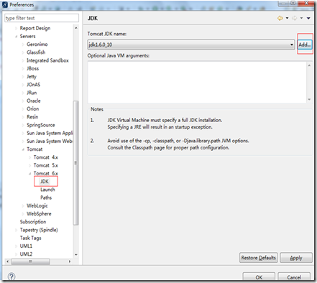This screenshot has height=283, width=317.
Task: Open the forward history dropdown arrow
Action: click(x=301, y=18)
